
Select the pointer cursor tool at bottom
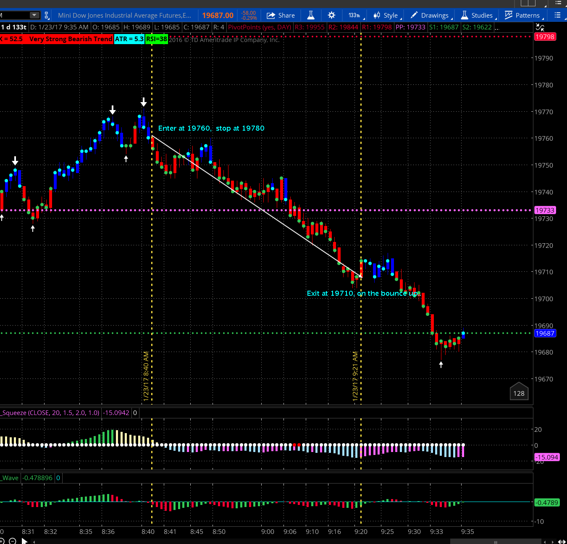click(24, 541)
